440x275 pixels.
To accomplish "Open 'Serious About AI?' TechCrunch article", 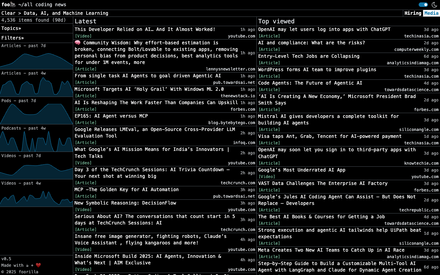I will 155,219.
